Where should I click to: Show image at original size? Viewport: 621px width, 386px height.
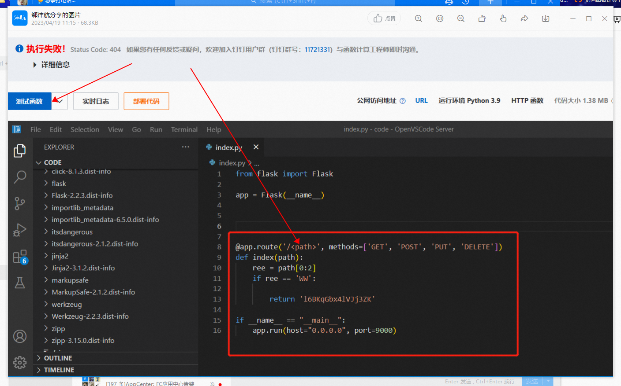[x=440, y=18]
